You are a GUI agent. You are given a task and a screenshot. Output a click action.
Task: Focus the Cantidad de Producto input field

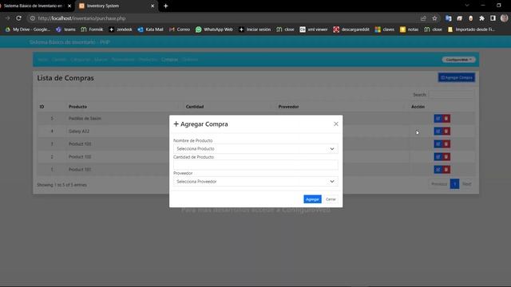255,165
